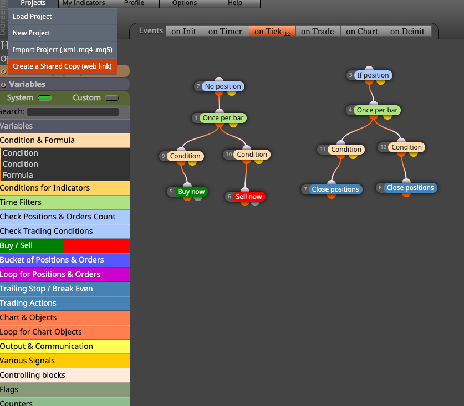The height and width of the screenshot is (406, 464).
Task: Open the Options menu
Action: click(x=185, y=3)
